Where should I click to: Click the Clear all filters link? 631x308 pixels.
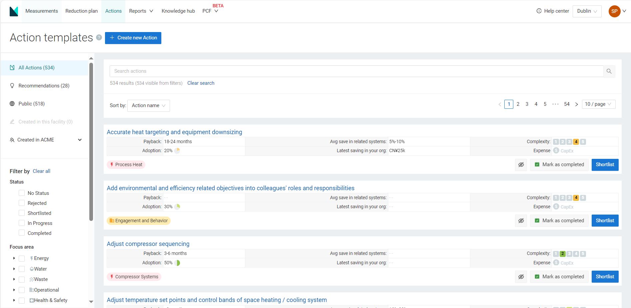point(41,171)
